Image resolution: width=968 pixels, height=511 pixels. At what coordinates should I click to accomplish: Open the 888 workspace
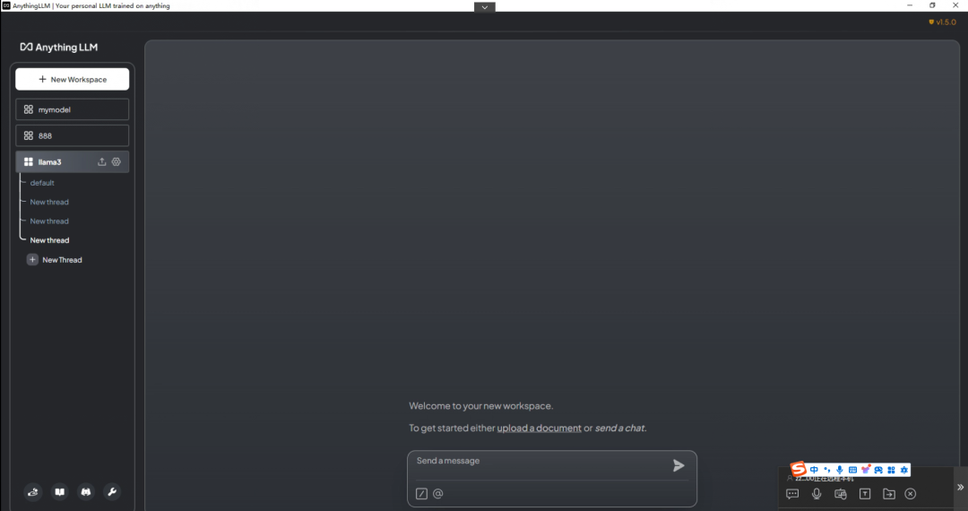[x=73, y=135]
